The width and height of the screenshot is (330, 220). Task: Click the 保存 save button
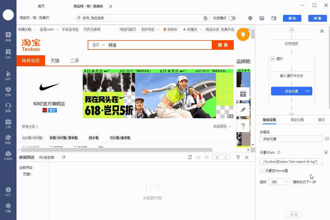click(x=292, y=18)
